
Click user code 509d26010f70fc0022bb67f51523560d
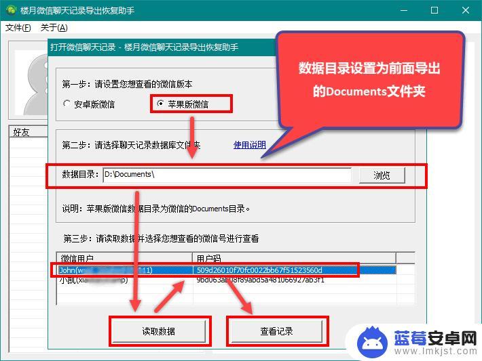259,270
